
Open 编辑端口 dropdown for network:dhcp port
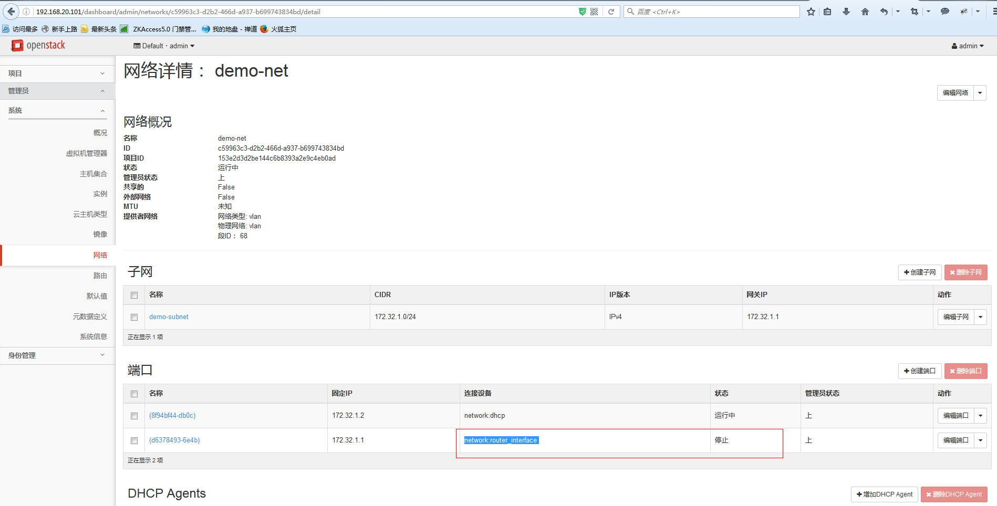(981, 416)
